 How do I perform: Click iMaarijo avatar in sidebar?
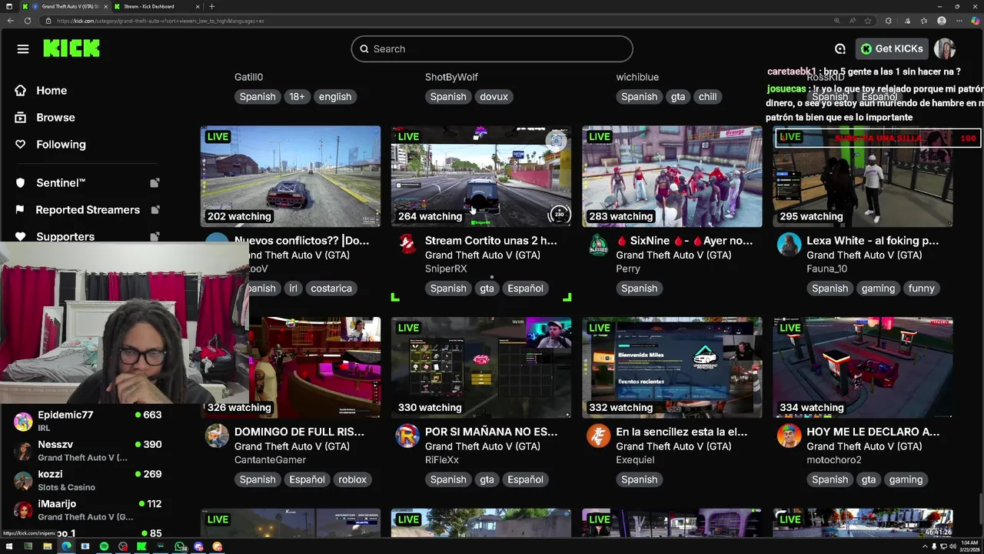[x=24, y=509]
